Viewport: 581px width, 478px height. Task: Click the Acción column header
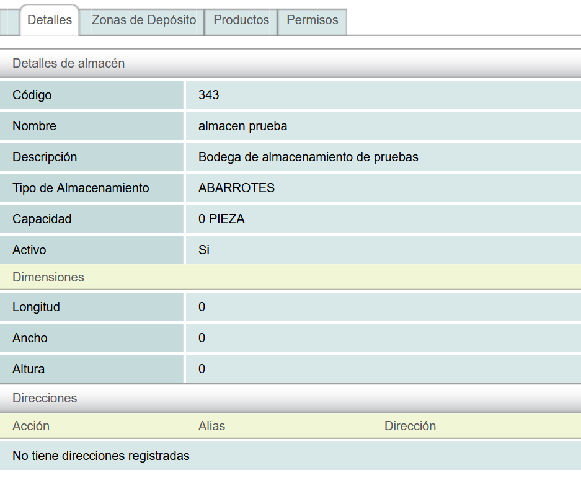click(31, 426)
